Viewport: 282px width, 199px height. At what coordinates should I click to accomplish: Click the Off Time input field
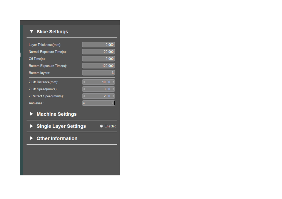tap(98, 59)
